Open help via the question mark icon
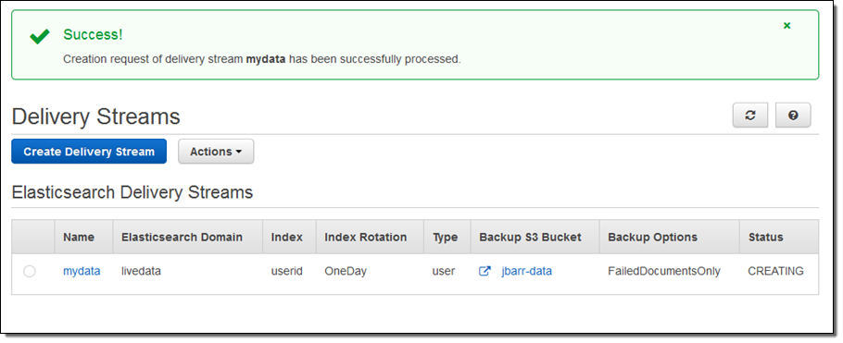Viewport: 843px width, 343px height. pos(792,115)
